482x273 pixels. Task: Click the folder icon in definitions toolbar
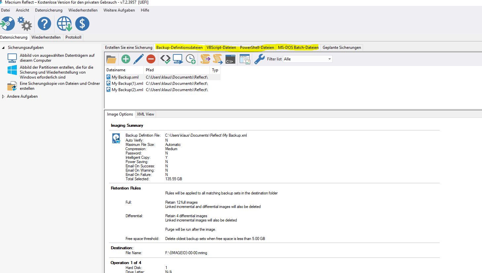pos(111,59)
